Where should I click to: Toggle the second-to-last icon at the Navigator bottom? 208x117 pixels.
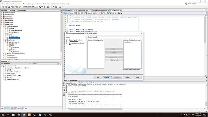click(22, 108)
